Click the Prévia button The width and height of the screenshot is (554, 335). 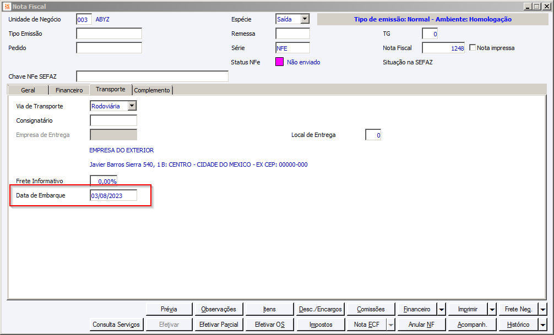coord(169,309)
